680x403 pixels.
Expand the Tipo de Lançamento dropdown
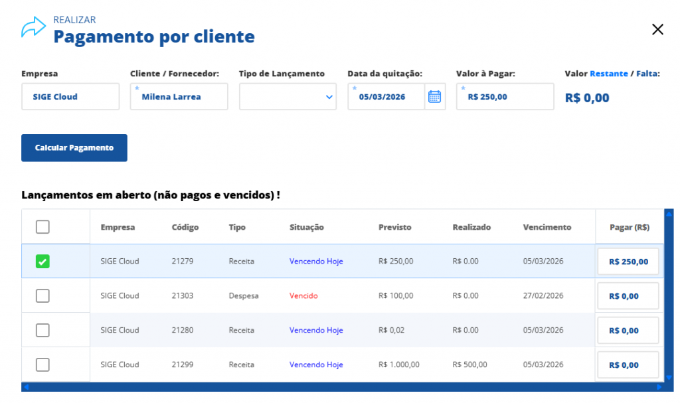click(x=288, y=97)
